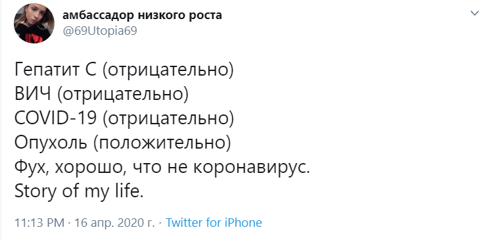Expand the tweet options chevron menu
Screen dimensions: 482x240
pyautogui.click(x=474, y=13)
